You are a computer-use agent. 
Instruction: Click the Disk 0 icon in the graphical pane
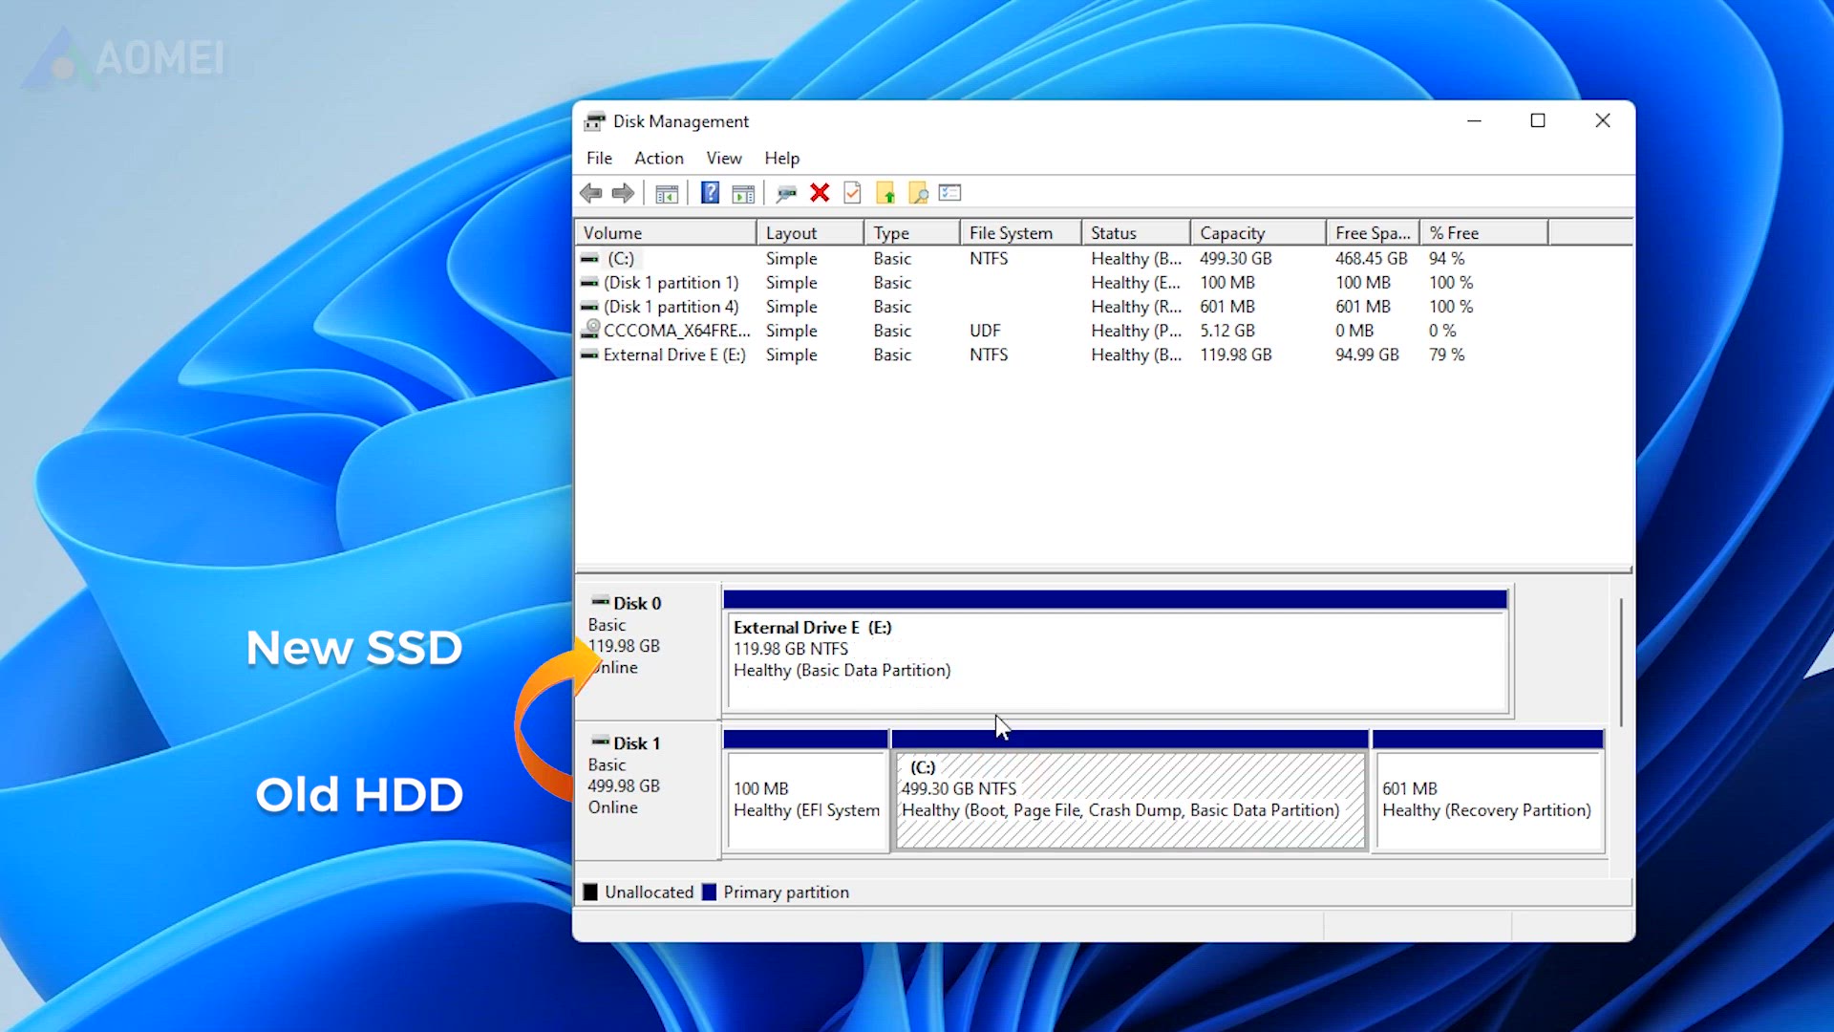coord(600,602)
